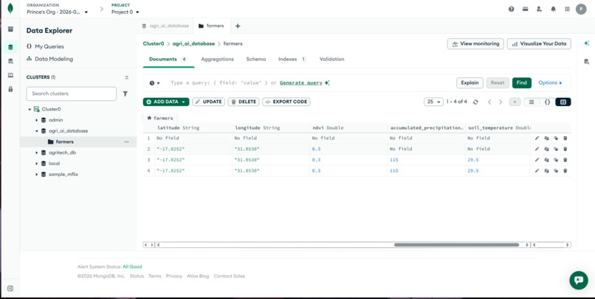
Task: Click the UPDATE button
Action: 208,102
